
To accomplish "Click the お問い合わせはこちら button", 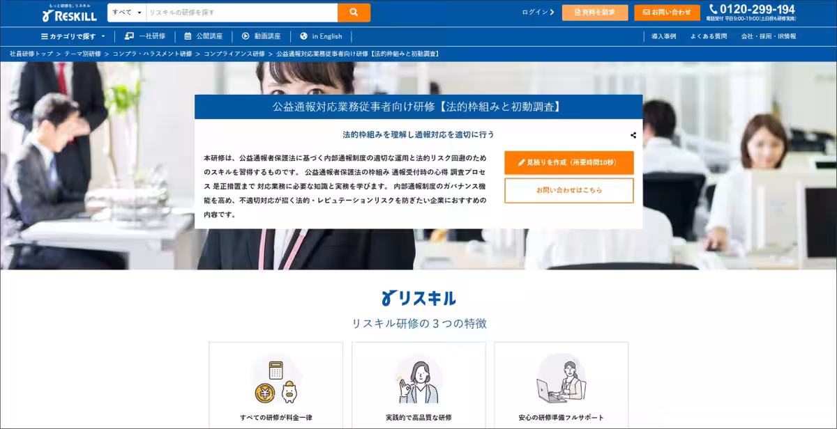I will pyautogui.click(x=568, y=189).
